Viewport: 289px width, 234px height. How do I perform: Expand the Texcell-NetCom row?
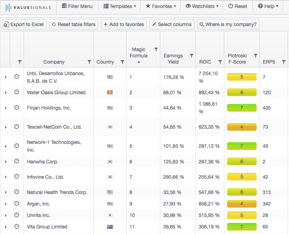click(6, 127)
